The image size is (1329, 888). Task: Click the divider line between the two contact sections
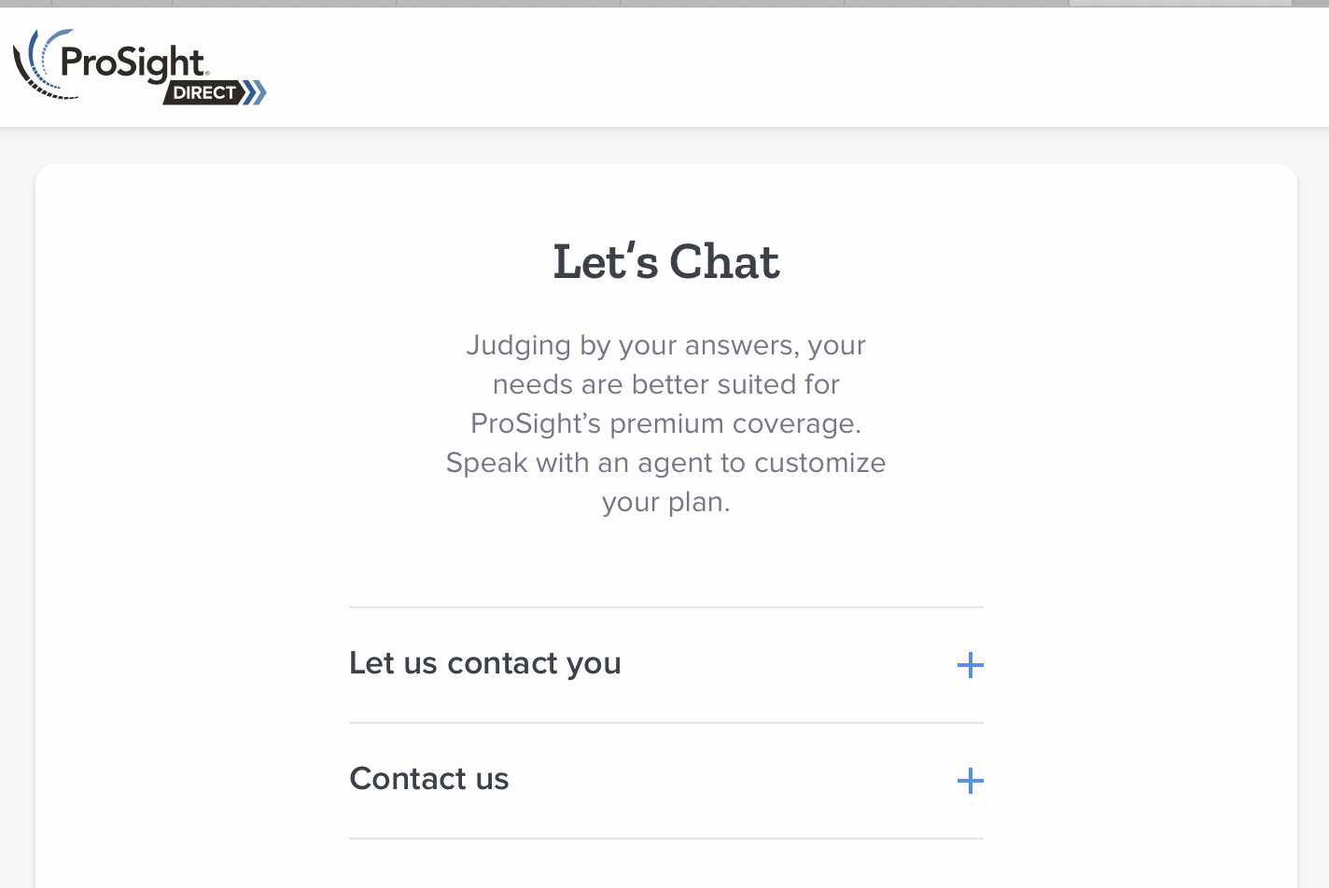tap(665, 723)
